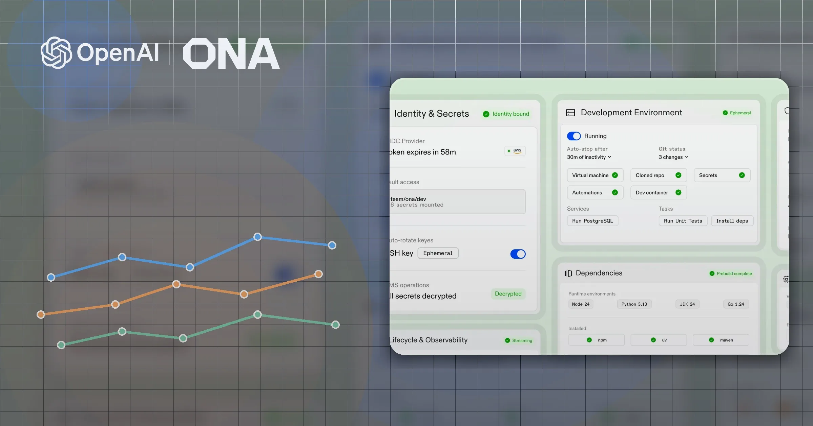The width and height of the screenshot is (813, 426).
Task: Expand the Git status 3 changes dropdown
Action: pos(673,157)
